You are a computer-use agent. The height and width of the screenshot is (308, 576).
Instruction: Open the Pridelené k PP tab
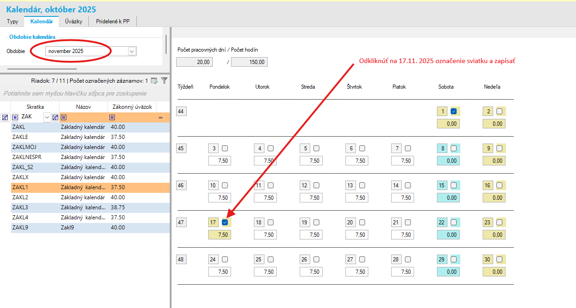(112, 21)
